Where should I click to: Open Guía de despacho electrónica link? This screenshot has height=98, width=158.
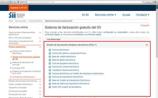click(x=65, y=63)
